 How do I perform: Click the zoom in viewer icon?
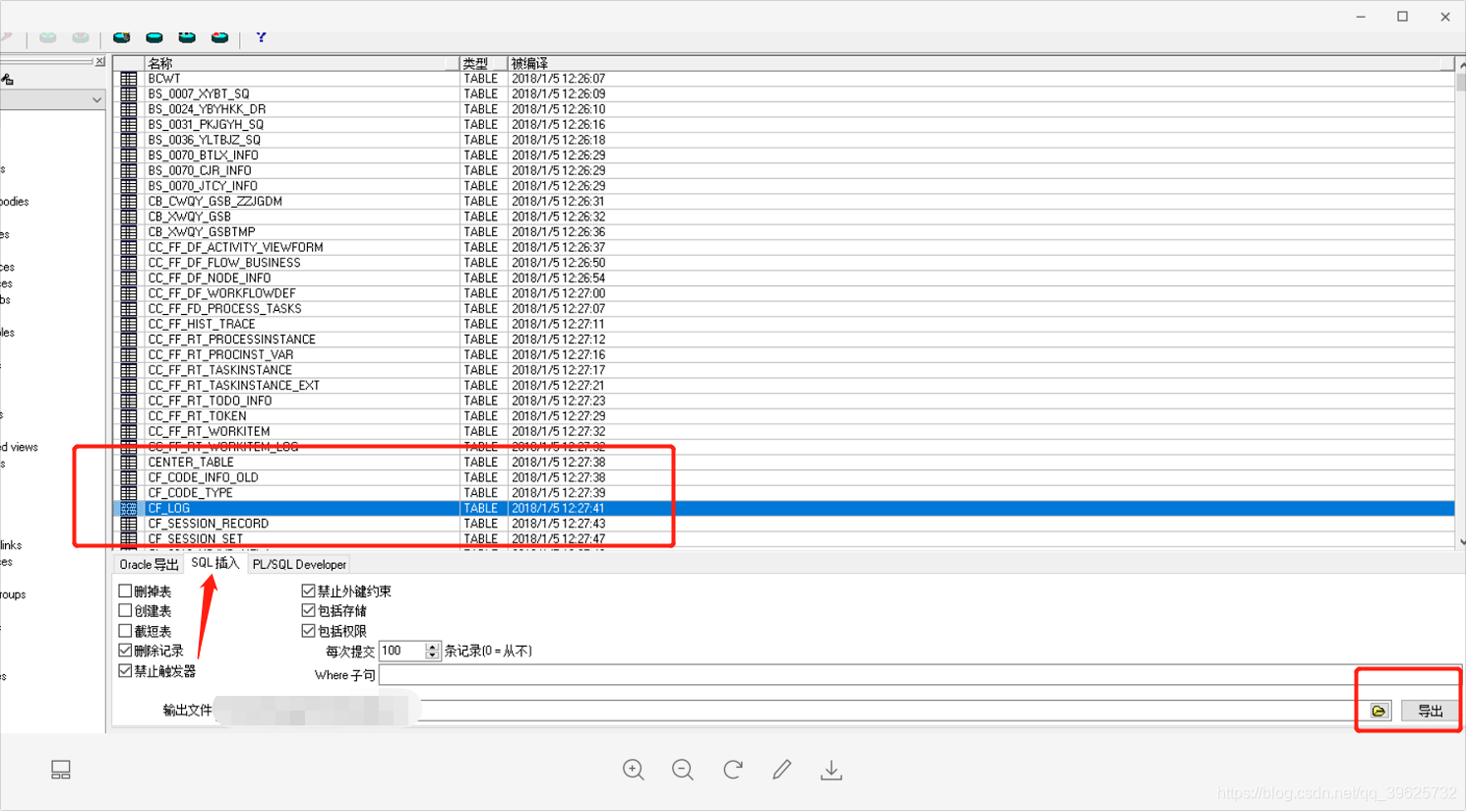[x=634, y=770]
